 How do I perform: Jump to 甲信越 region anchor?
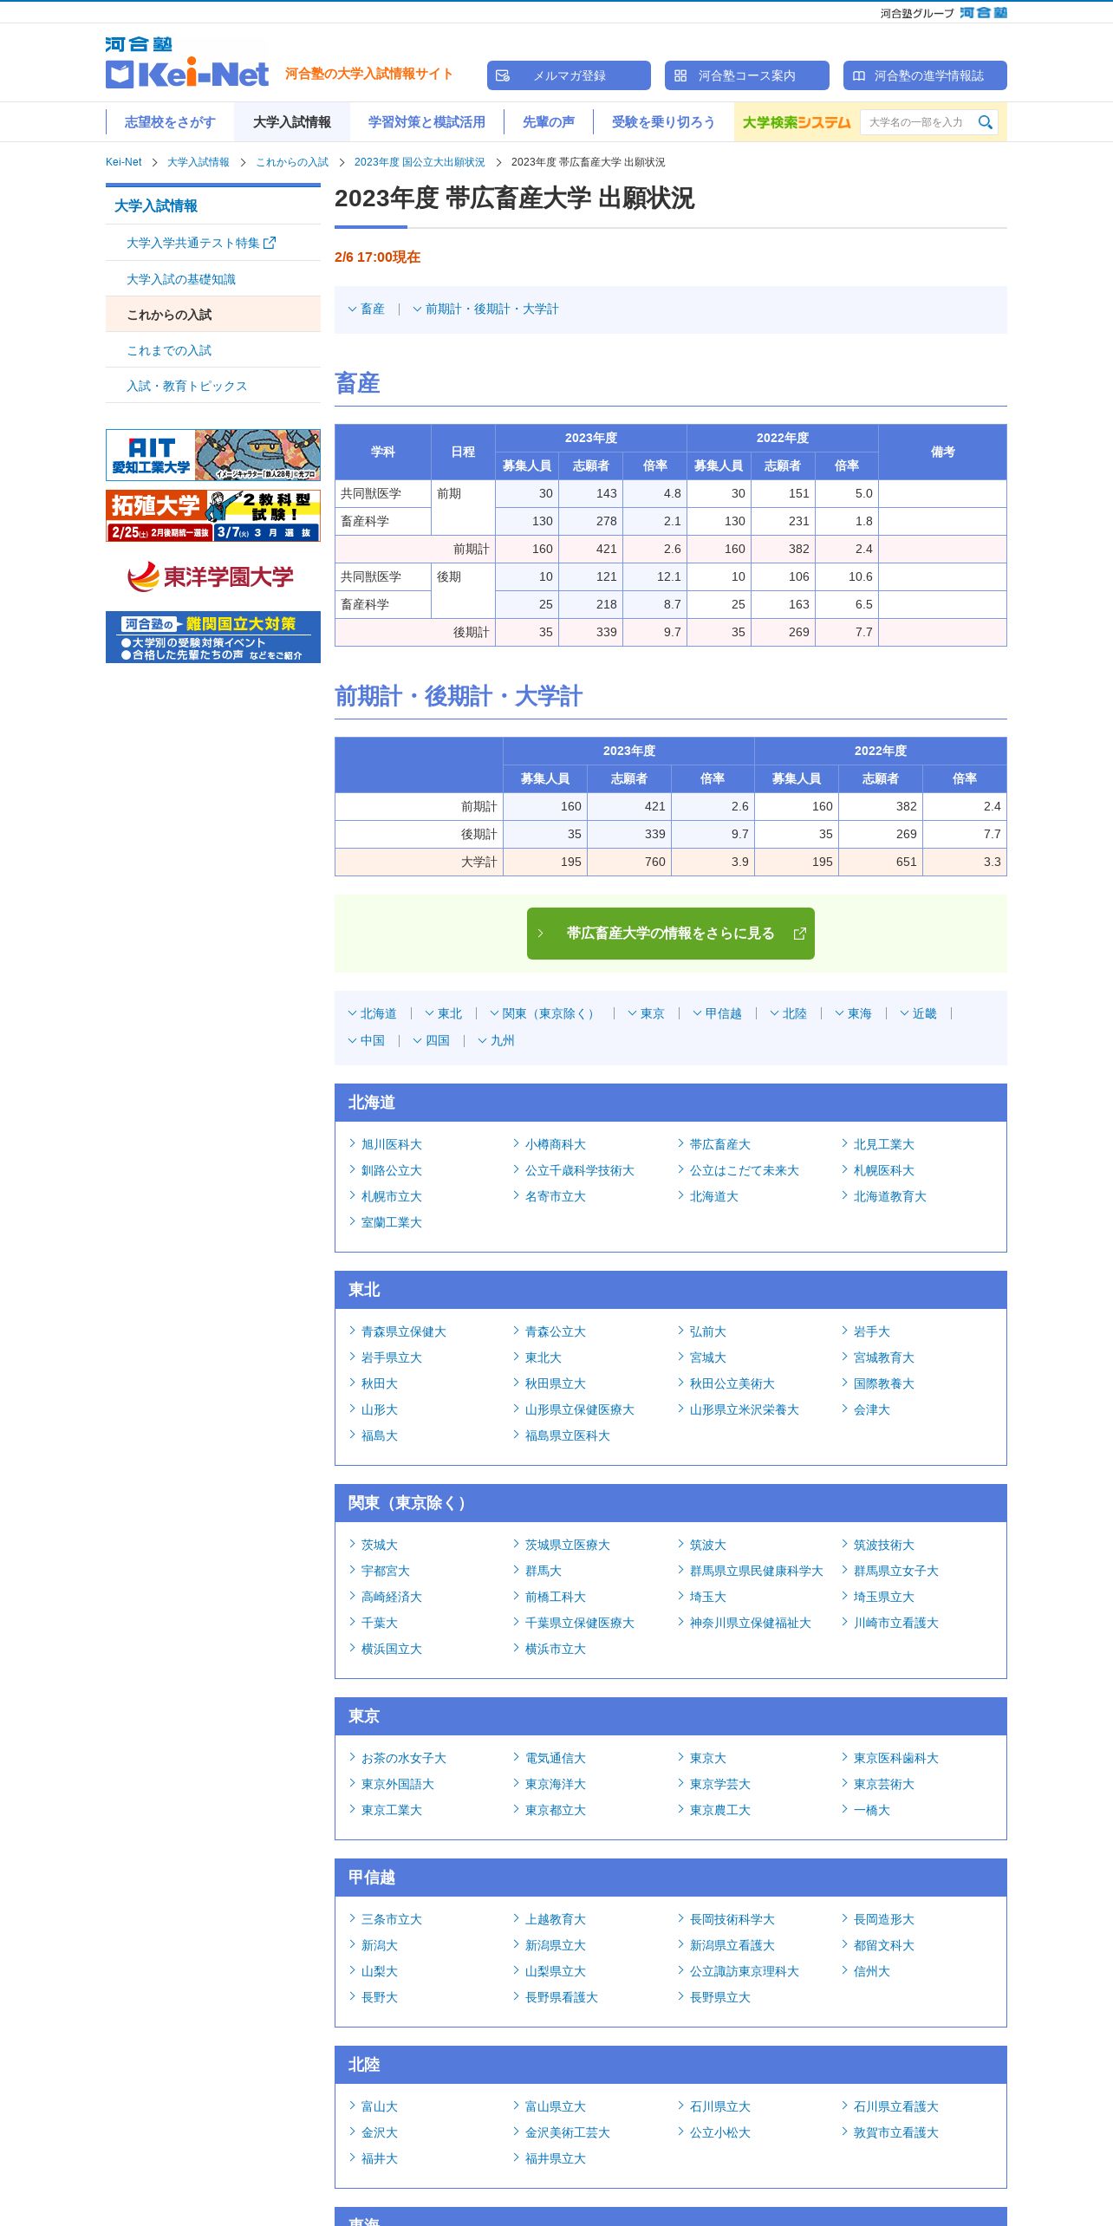(x=718, y=1013)
